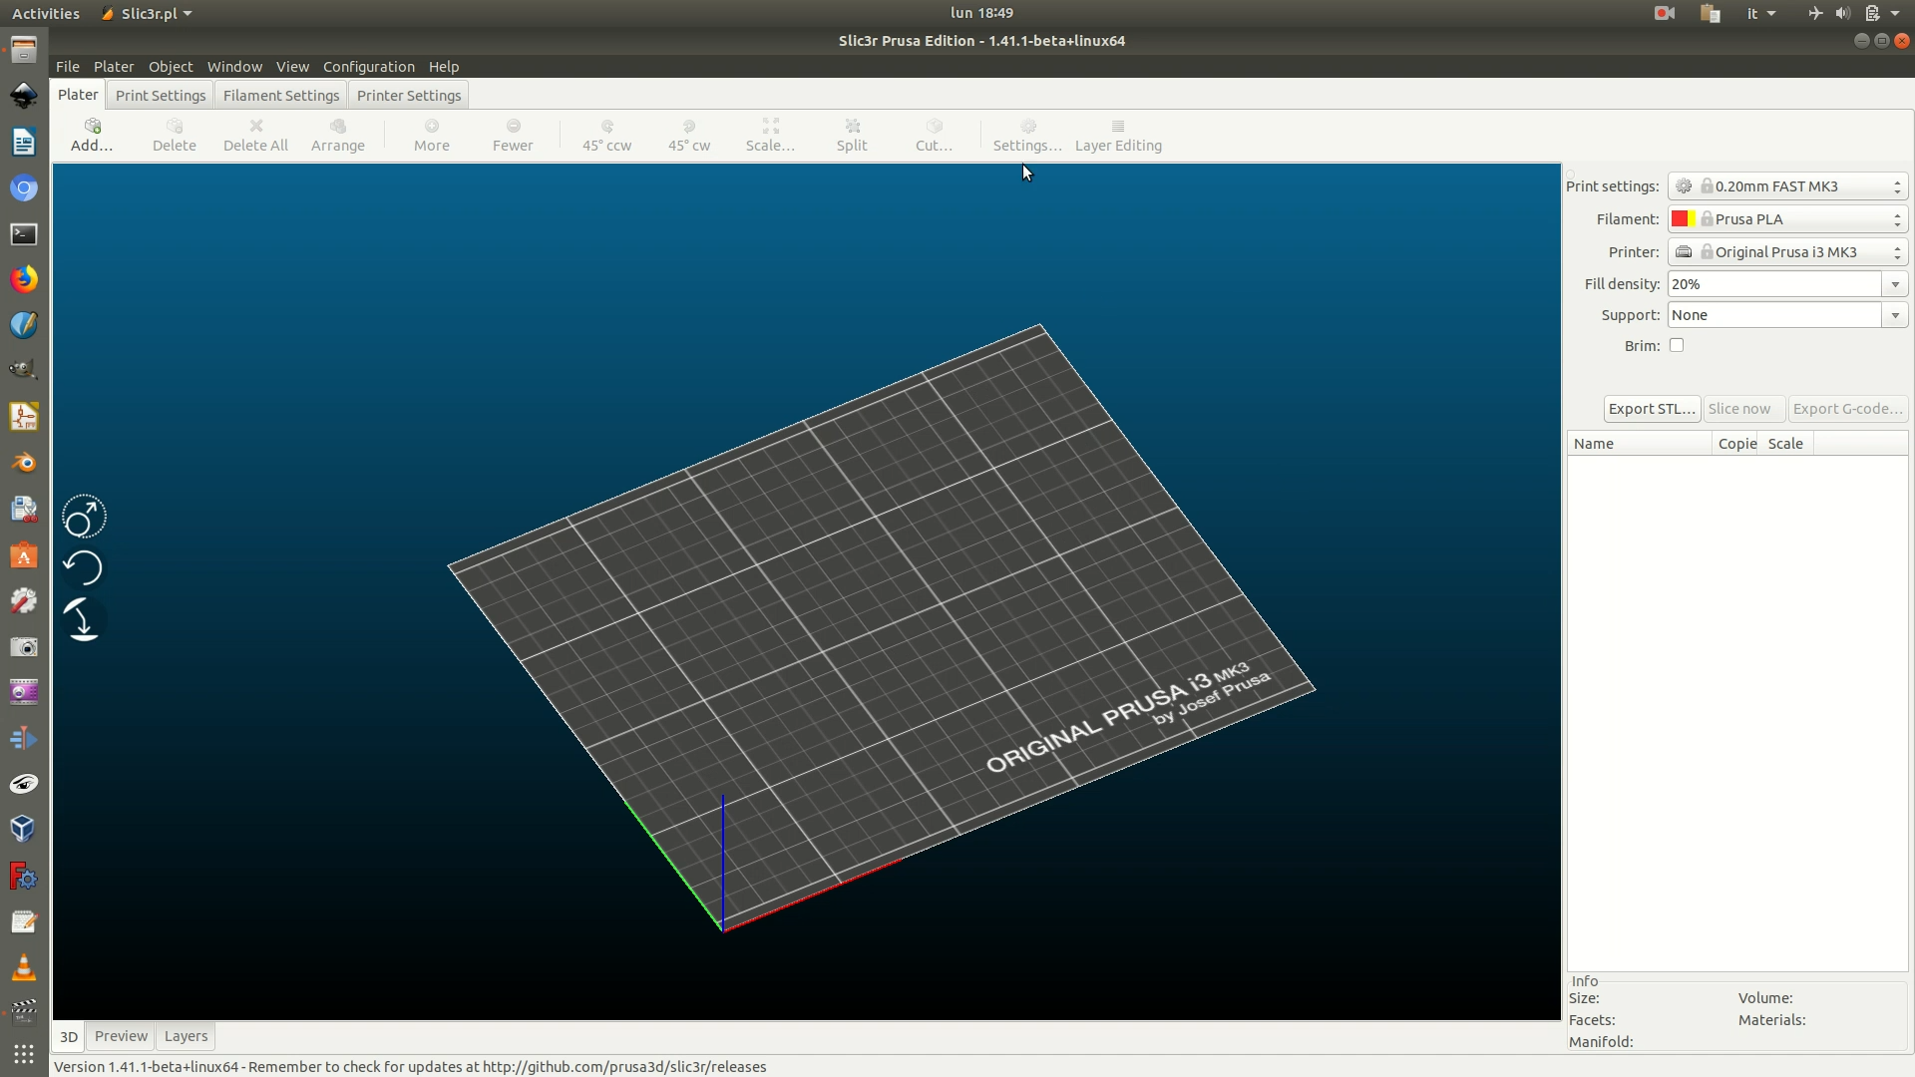Switch to the Filament Settings tab
Screen dimensions: 1915x1077
point(281,96)
